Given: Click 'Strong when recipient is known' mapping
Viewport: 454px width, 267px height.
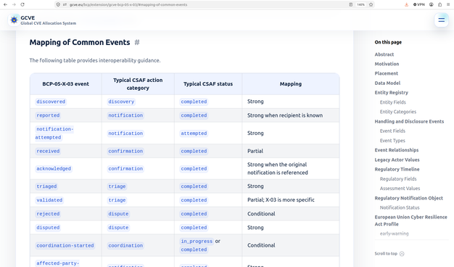Looking at the screenshot, I should point(285,115).
